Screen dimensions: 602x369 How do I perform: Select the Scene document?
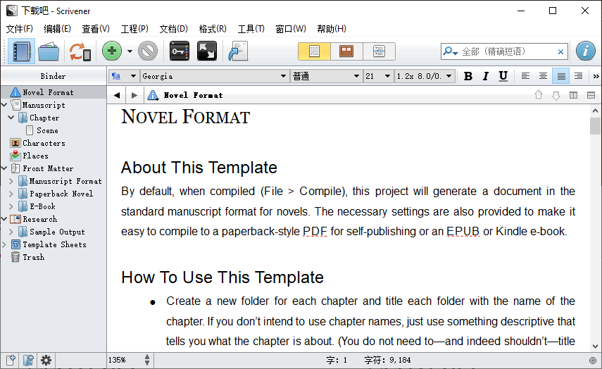47,130
